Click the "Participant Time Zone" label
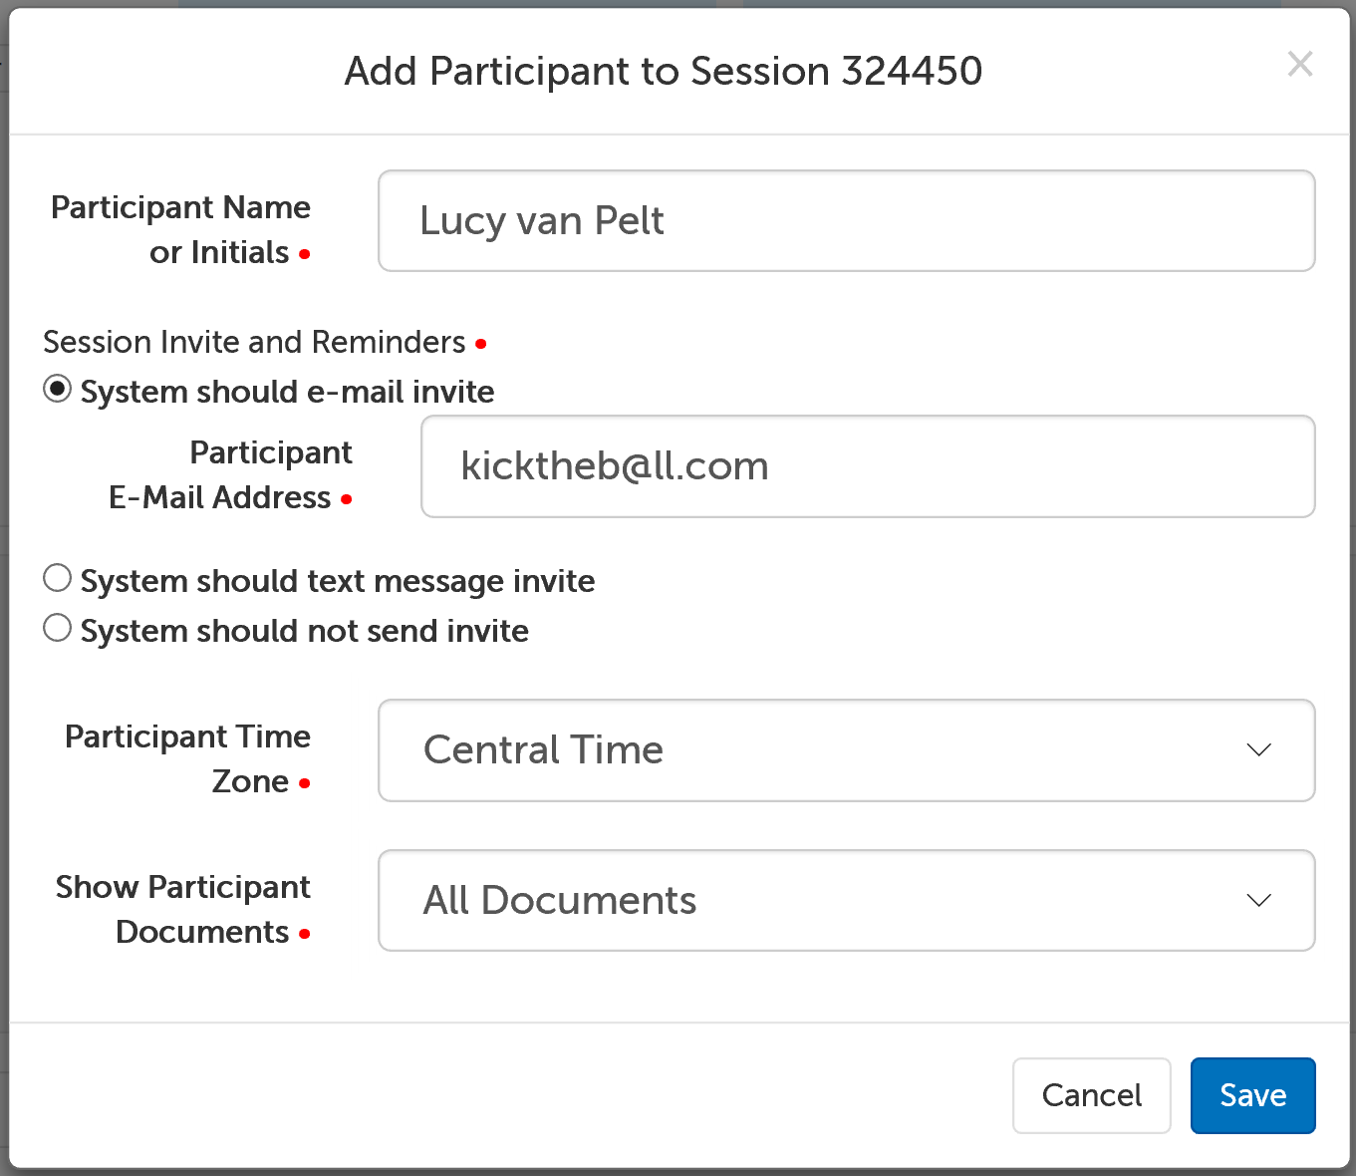The height and width of the screenshot is (1176, 1356). click(188, 758)
